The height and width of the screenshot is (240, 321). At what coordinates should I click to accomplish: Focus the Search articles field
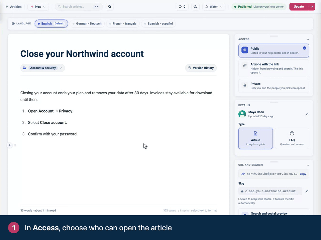(x=79, y=7)
